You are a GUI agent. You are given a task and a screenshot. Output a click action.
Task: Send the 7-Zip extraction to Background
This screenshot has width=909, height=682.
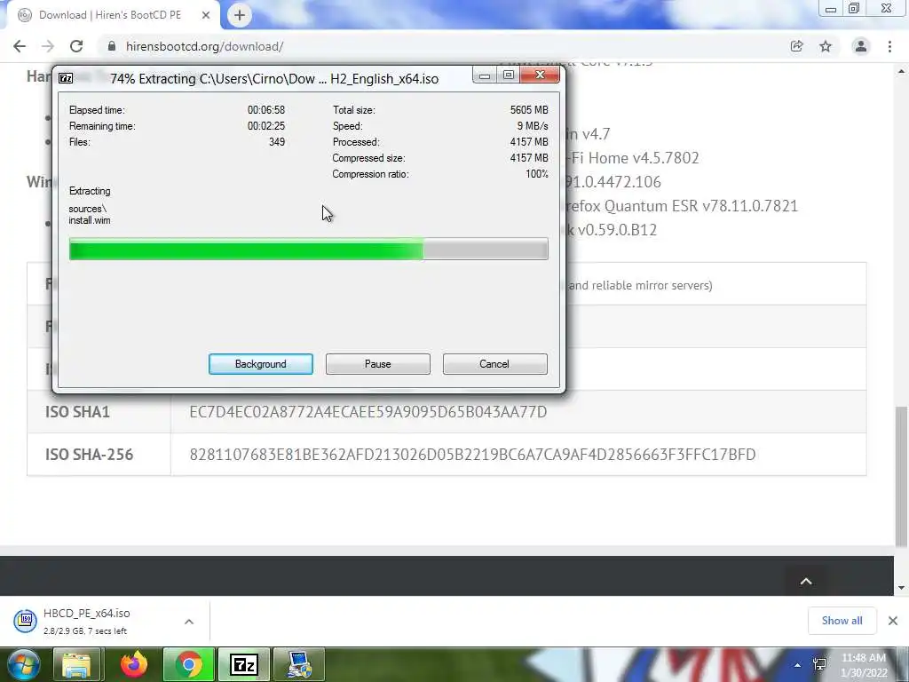click(x=261, y=364)
